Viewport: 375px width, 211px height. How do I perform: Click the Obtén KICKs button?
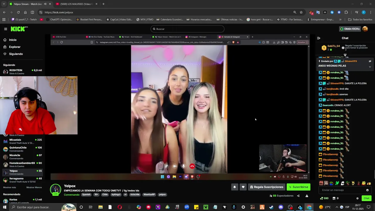click(350, 29)
